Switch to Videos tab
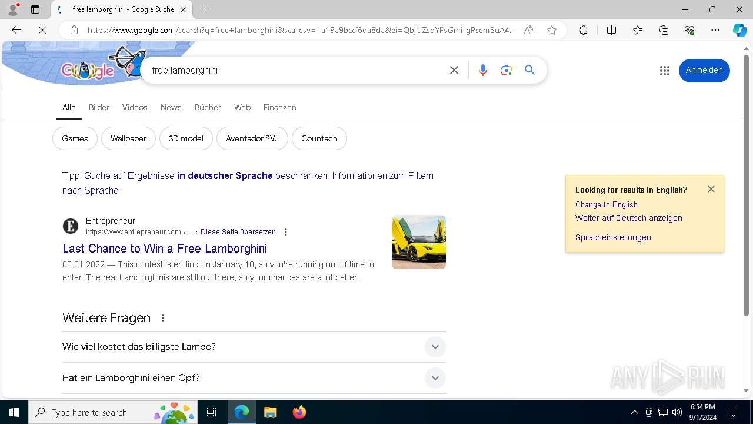Screen dimensions: 753x424 tap(135, 107)
